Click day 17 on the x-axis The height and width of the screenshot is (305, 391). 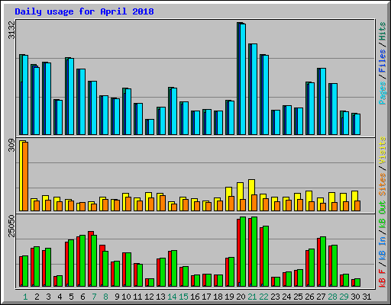[x=206, y=297]
